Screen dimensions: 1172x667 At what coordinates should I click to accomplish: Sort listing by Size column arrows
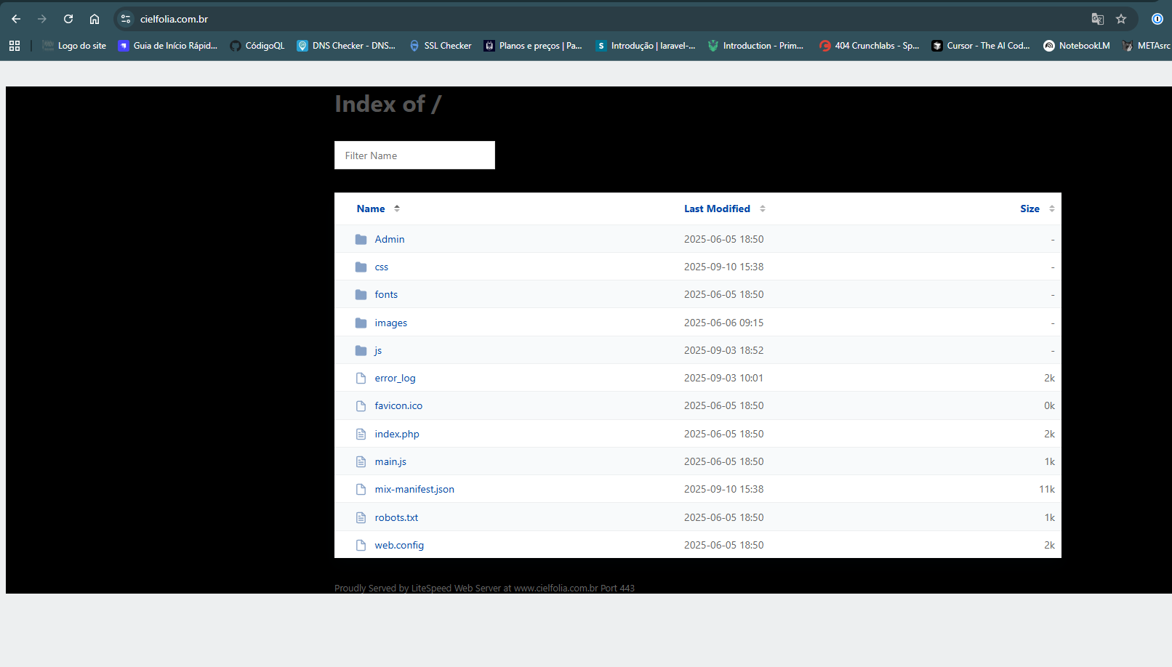(x=1051, y=209)
